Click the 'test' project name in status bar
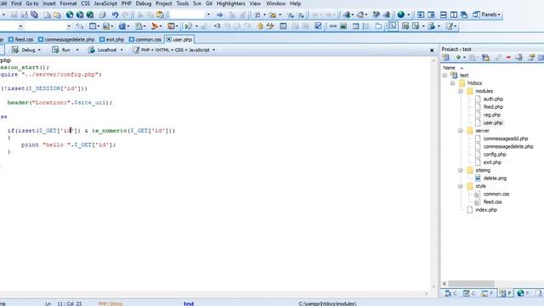The height and width of the screenshot is (306, 544). tap(189, 303)
